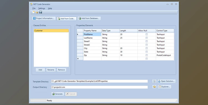Click the Open folder toolbar icon
This screenshot has width=208, height=105.
37,12
